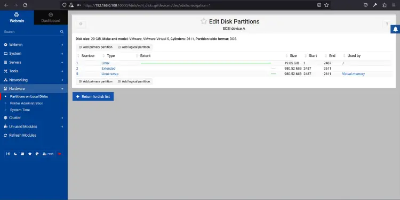Toggle night mode with the moon icon

point(15,154)
